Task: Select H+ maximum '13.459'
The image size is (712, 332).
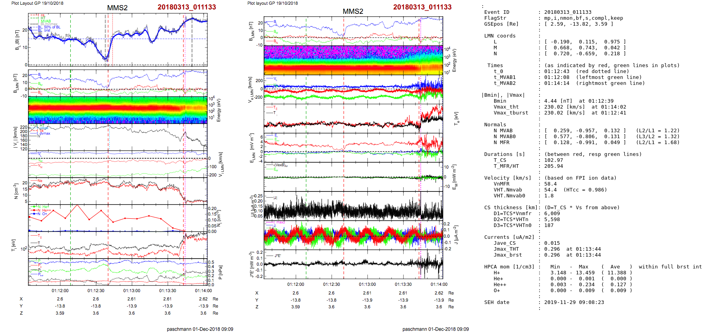Action: [585, 273]
